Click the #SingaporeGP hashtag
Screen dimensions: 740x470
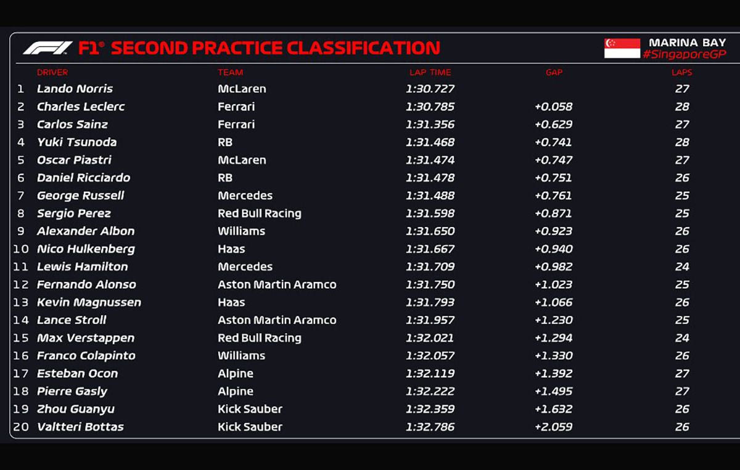(684, 55)
